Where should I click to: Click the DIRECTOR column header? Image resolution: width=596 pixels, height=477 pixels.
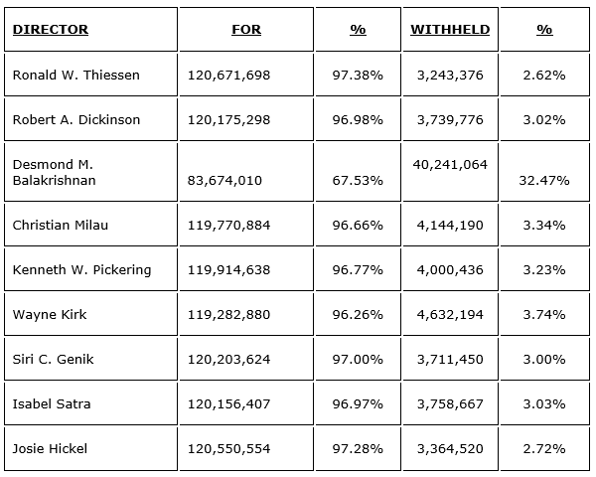(50, 30)
